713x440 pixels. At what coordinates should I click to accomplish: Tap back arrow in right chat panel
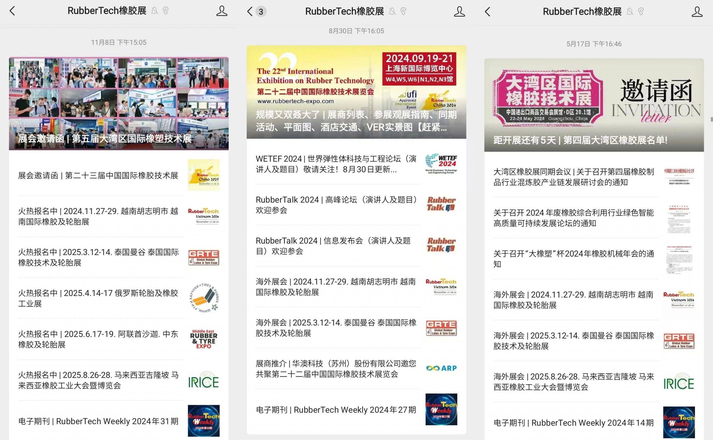pyautogui.click(x=488, y=12)
